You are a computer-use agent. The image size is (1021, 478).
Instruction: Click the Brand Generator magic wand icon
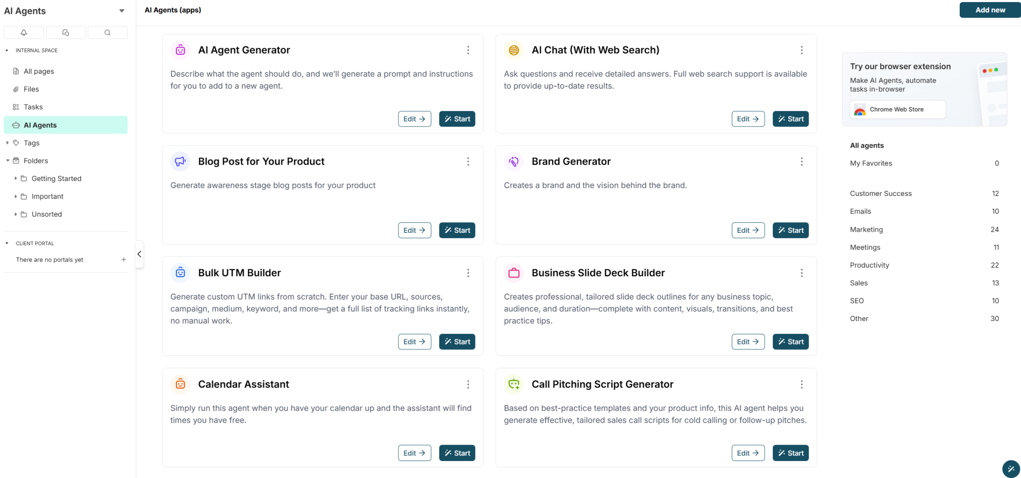click(513, 161)
